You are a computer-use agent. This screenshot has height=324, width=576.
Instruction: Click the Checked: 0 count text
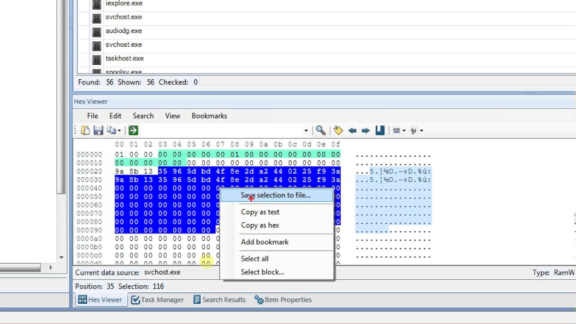tap(177, 82)
